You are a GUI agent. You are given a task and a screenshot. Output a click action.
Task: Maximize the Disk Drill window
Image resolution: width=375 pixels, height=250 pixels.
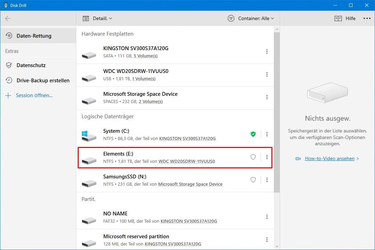tap(350, 5)
